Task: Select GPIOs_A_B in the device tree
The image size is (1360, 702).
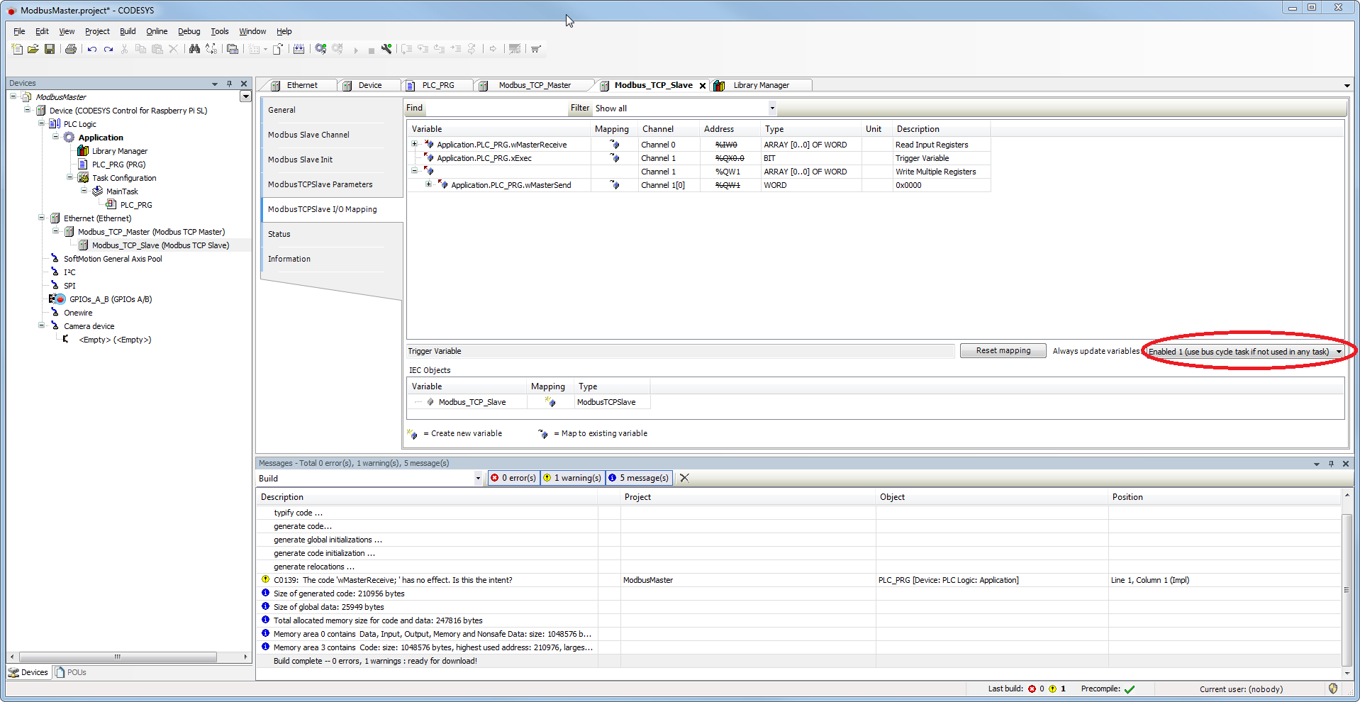Action: [x=110, y=299]
